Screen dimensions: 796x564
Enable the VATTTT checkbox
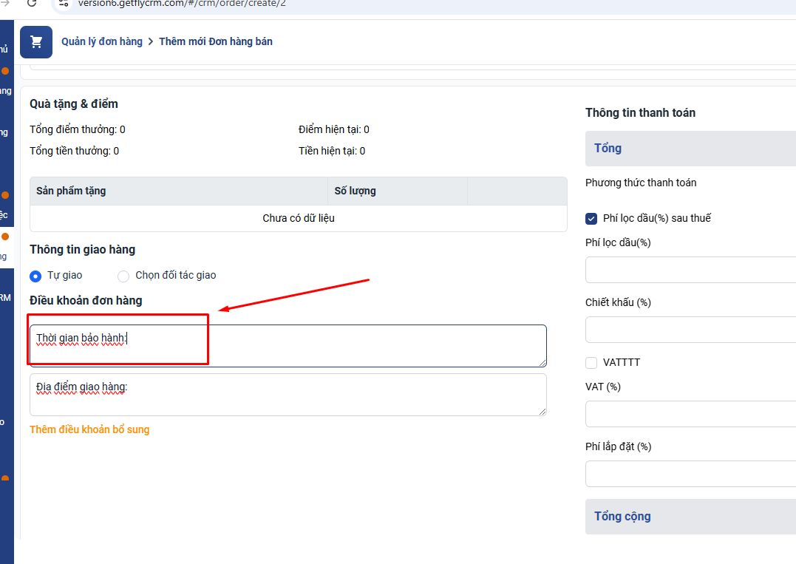tap(591, 363)
